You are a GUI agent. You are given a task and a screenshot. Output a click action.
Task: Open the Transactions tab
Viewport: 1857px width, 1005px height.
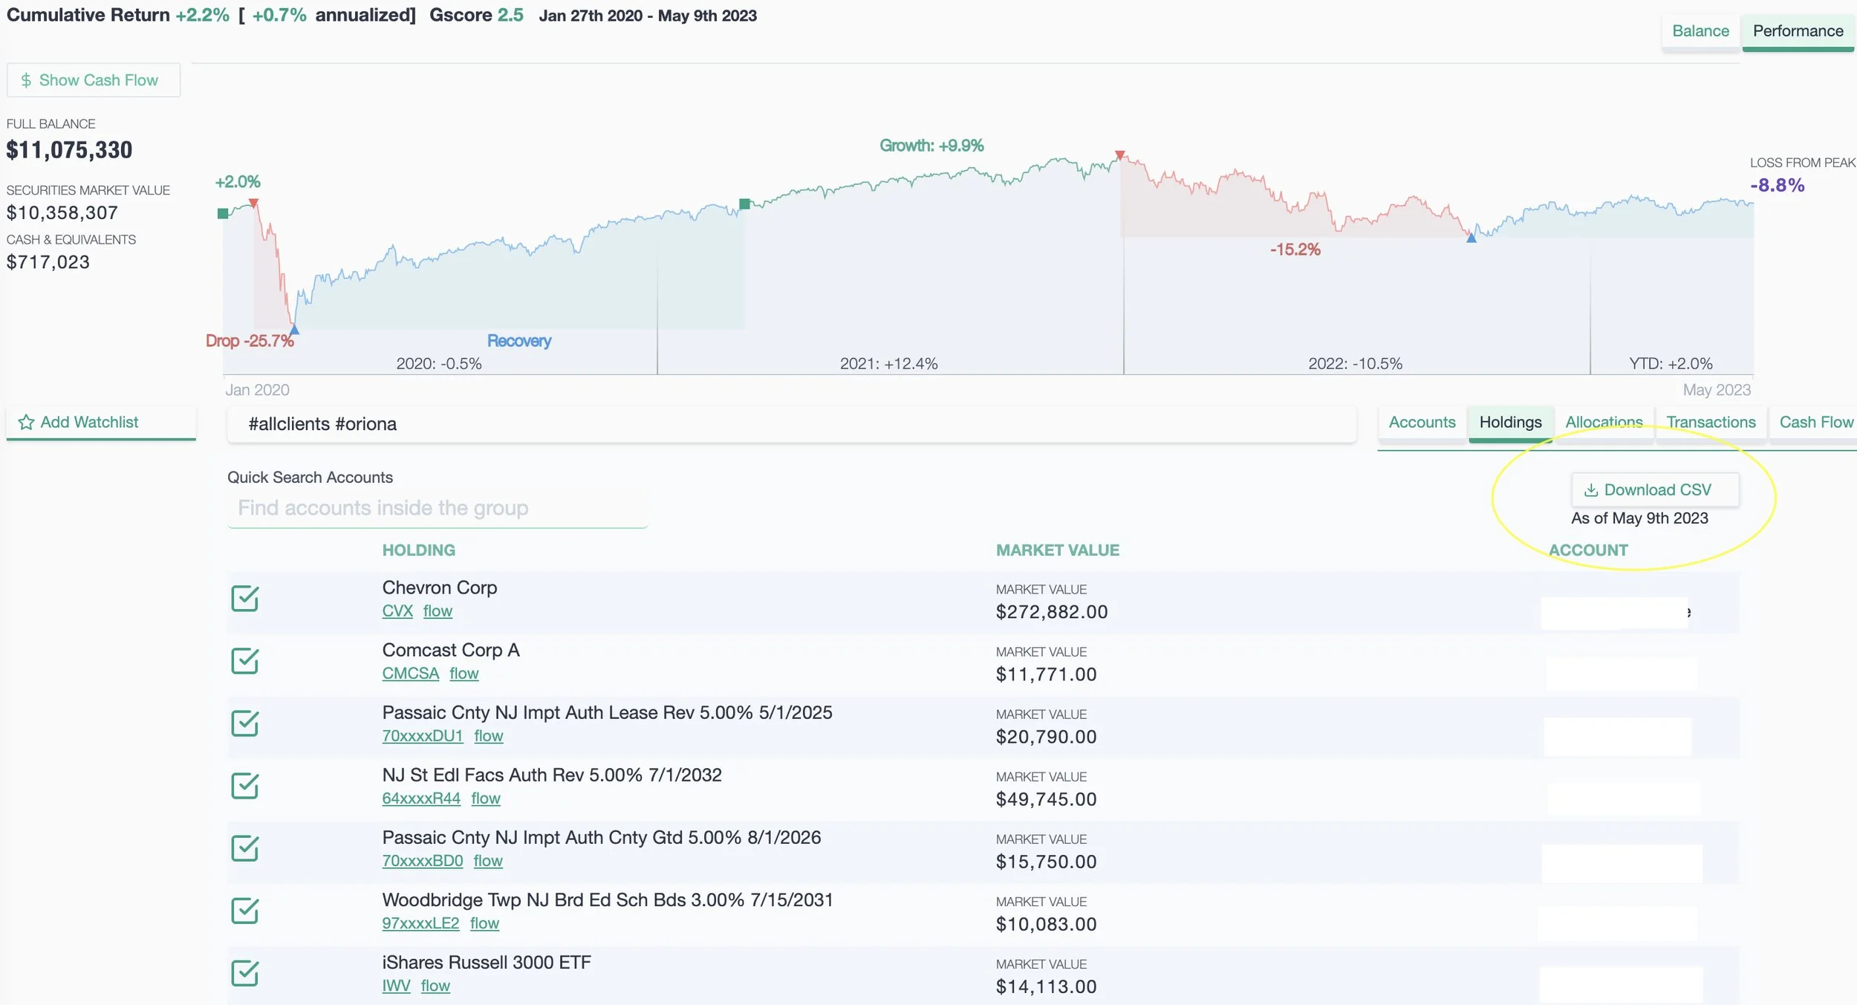pyautogui.click(x=1710, y=422)
